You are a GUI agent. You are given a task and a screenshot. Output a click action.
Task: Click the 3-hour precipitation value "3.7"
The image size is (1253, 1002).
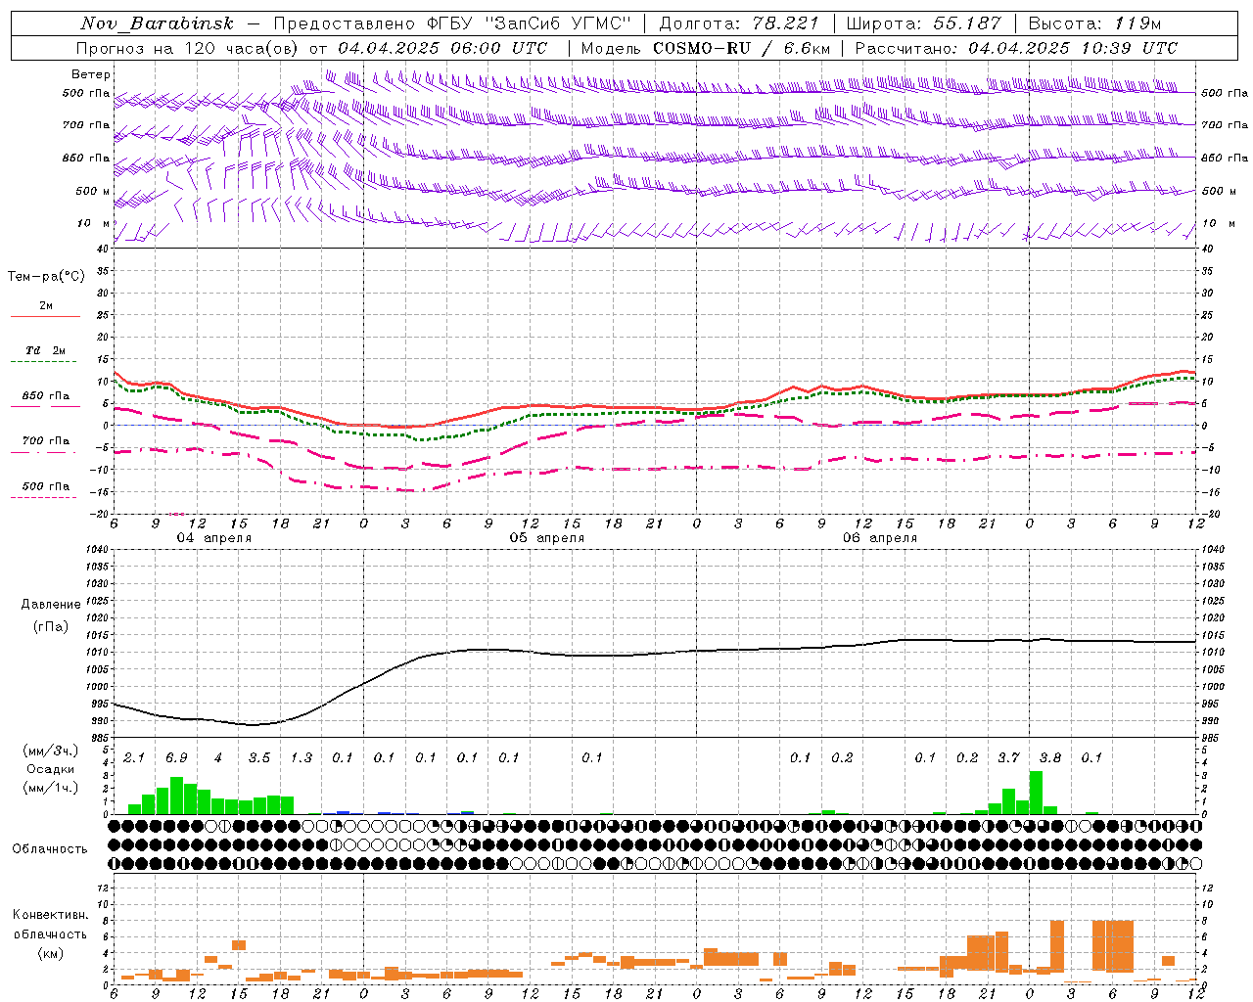click(1008, 758)
